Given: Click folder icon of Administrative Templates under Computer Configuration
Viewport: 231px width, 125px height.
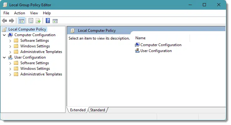Looking at the screenshot, I should tap(16, 52).
